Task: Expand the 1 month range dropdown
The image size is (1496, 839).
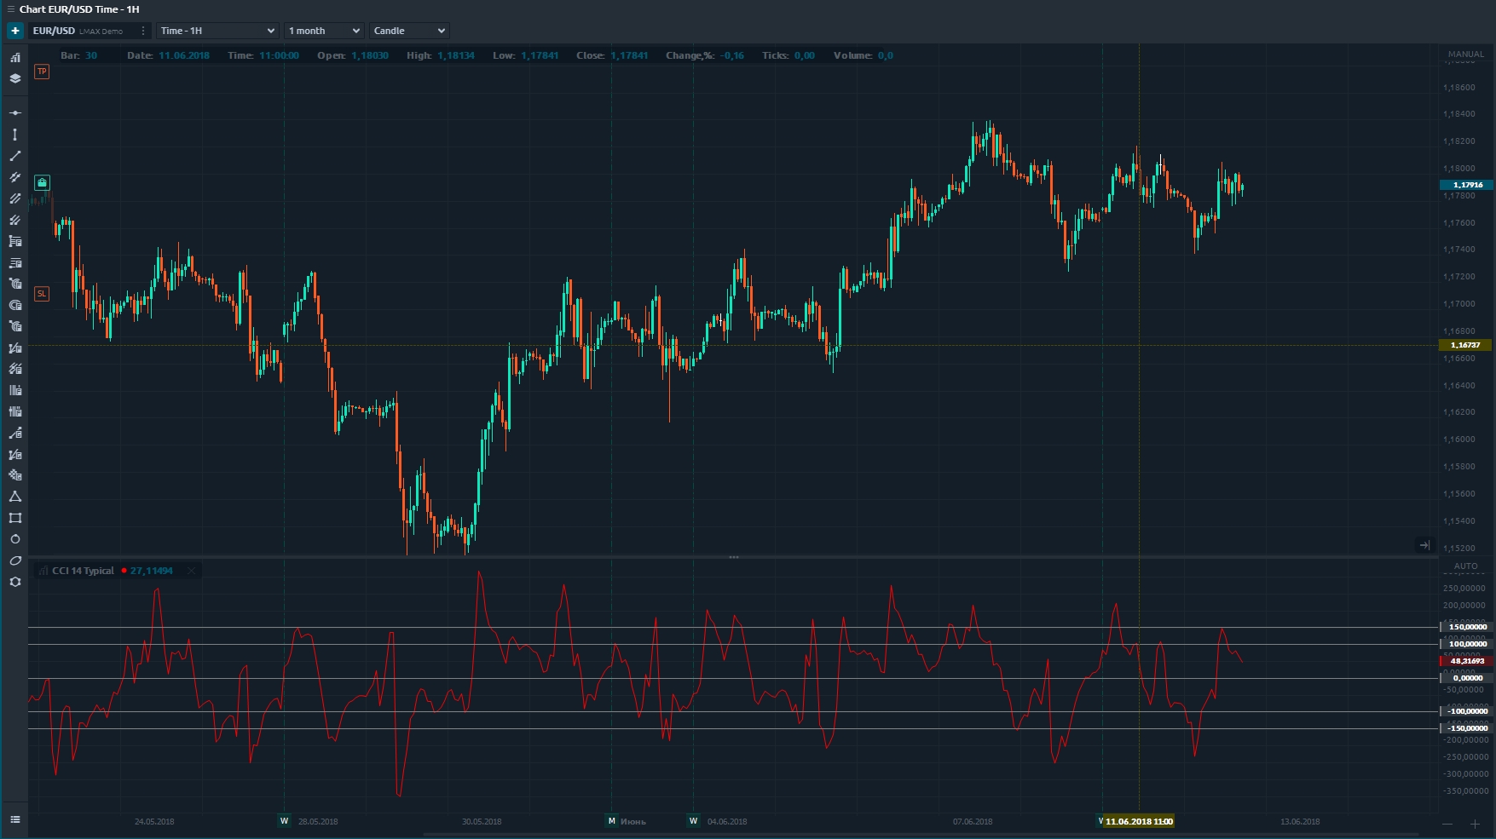Action: click(324, 31)
